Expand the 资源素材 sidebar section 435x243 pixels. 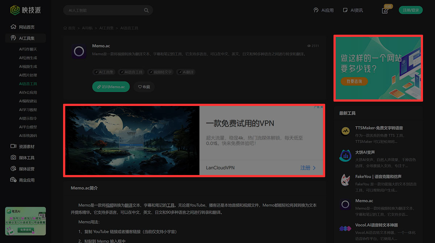(x=26, y=146)
